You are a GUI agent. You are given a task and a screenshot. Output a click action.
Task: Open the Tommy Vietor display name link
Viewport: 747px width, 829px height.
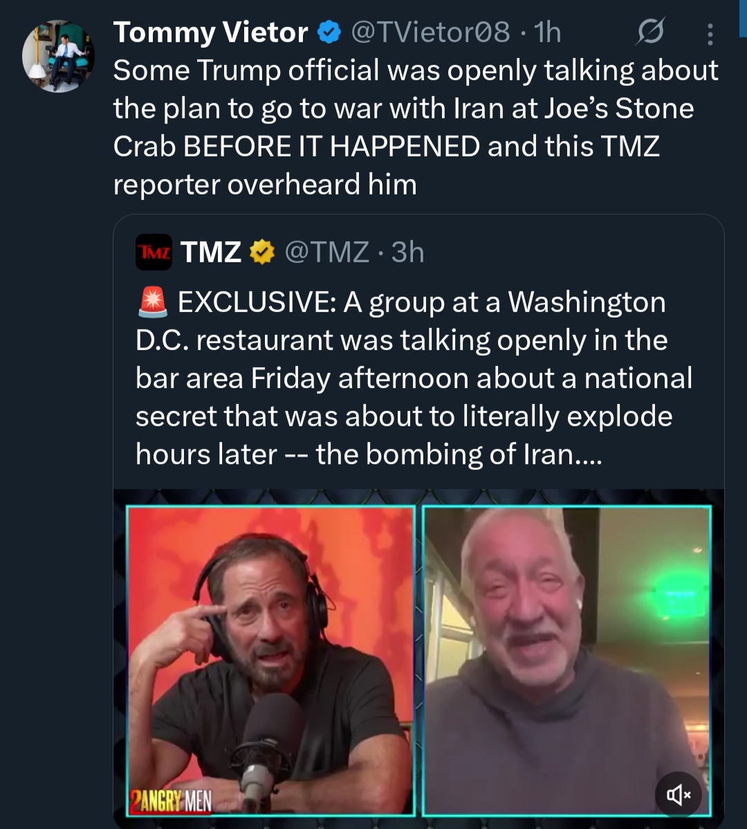coord(210,32)
